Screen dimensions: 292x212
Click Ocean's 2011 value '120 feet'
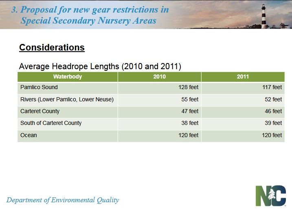[272, 136]
